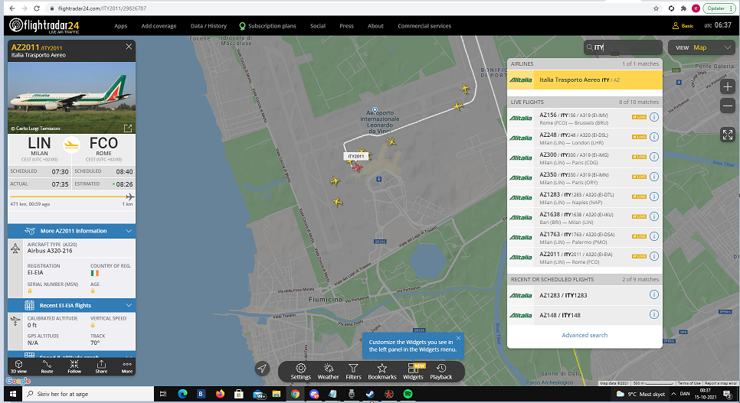Screen dimensions: 740x403
Task: Open Spotify from the taskbar
Action: (x=408, y=394)
